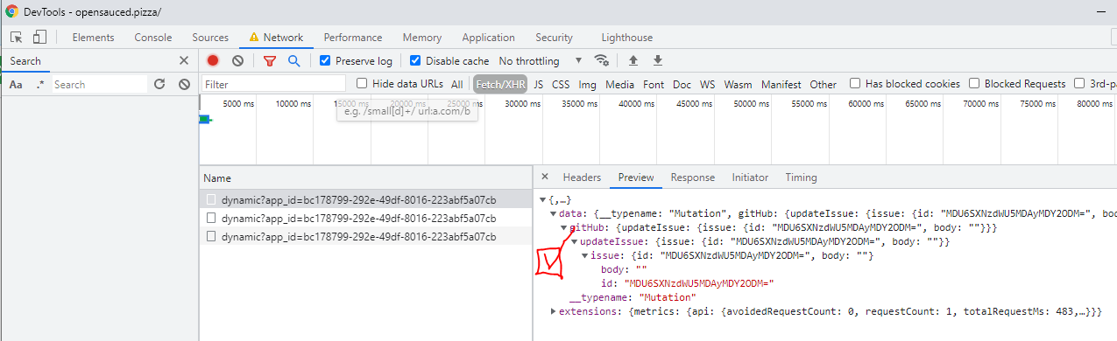Open the Lighthouse tab
The width and height of the screenshot is (1117, 341).
(x=627, y=38)
